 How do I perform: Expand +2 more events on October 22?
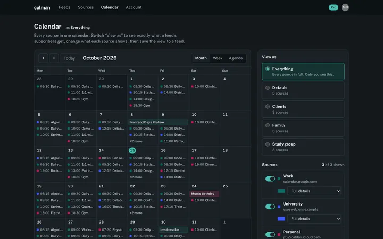coord(136,213)
